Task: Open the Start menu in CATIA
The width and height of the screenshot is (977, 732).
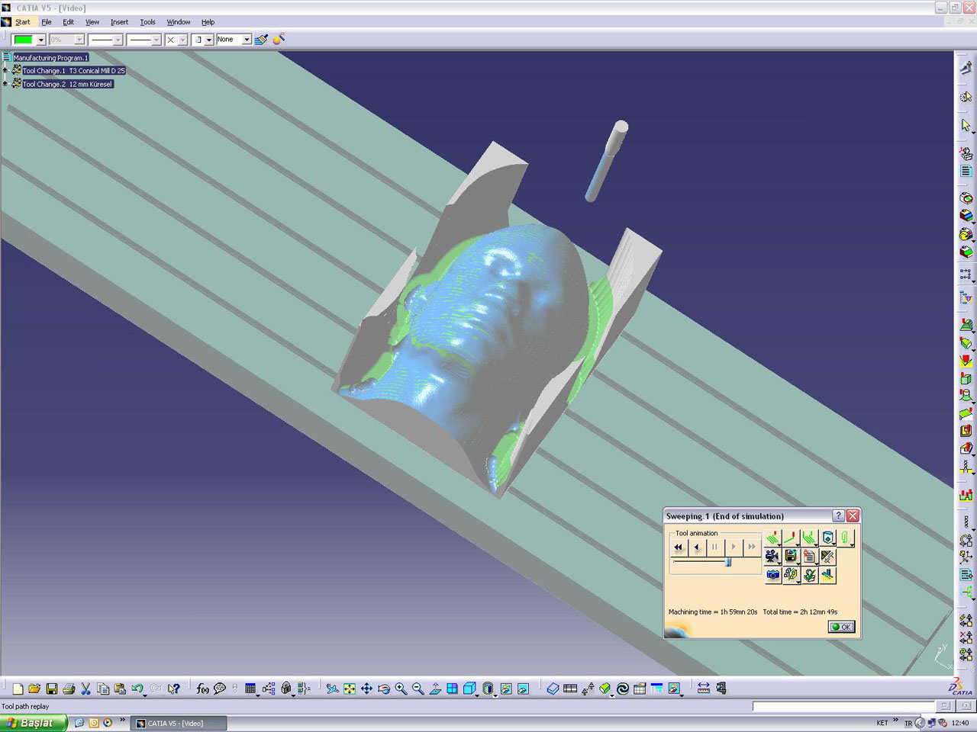Action: [23, 22]
